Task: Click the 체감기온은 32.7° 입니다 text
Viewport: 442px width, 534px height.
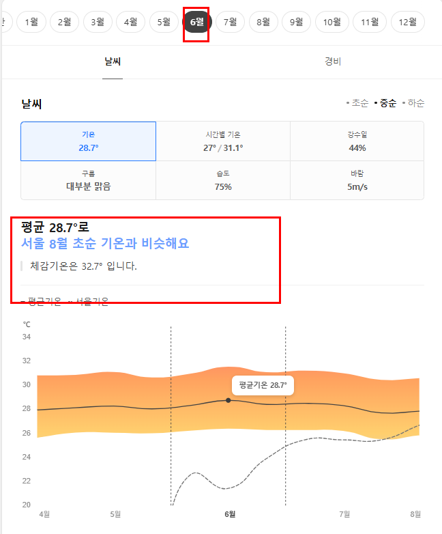Action: coord(83,266)
